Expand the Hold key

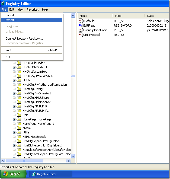(x=14, y=115)
